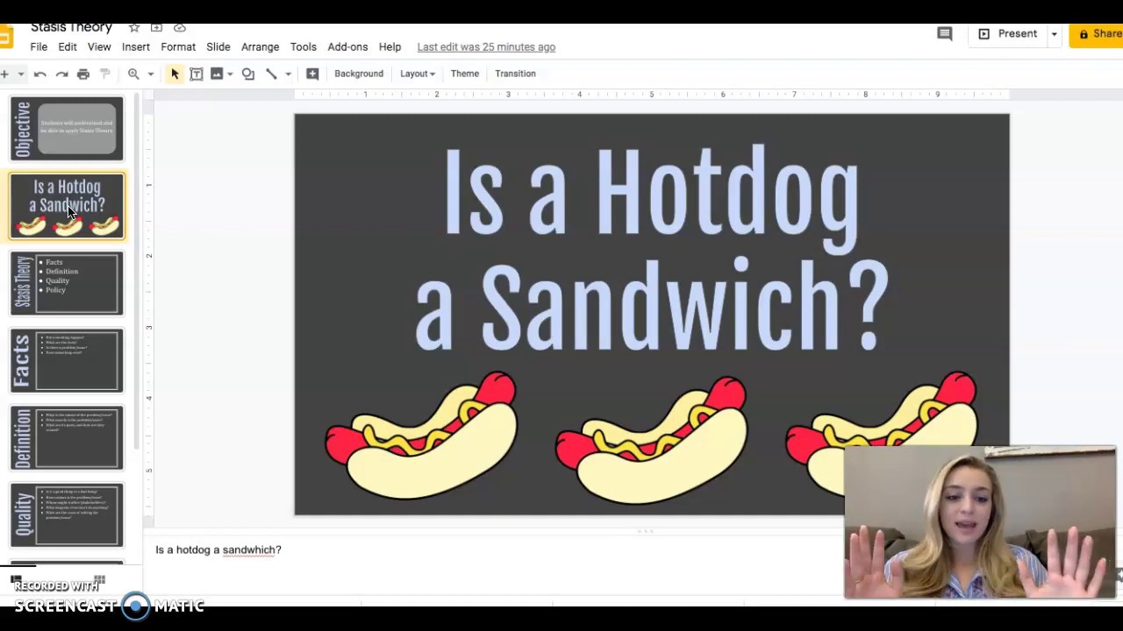Screen dimensions: 1123x631
Task: Select the 'Is a Hotdog a Sandwich?' thumbnail
Action: coord(67,206)
